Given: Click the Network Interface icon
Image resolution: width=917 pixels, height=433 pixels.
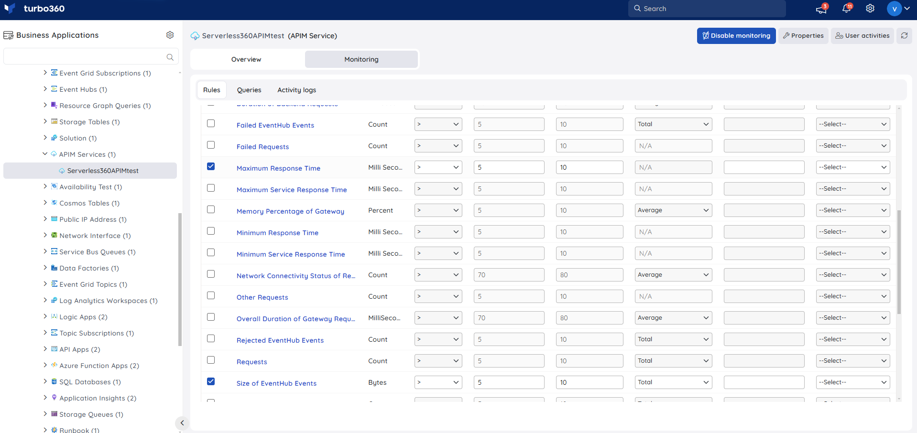Looking at the screenshot, I should point(54,235).
